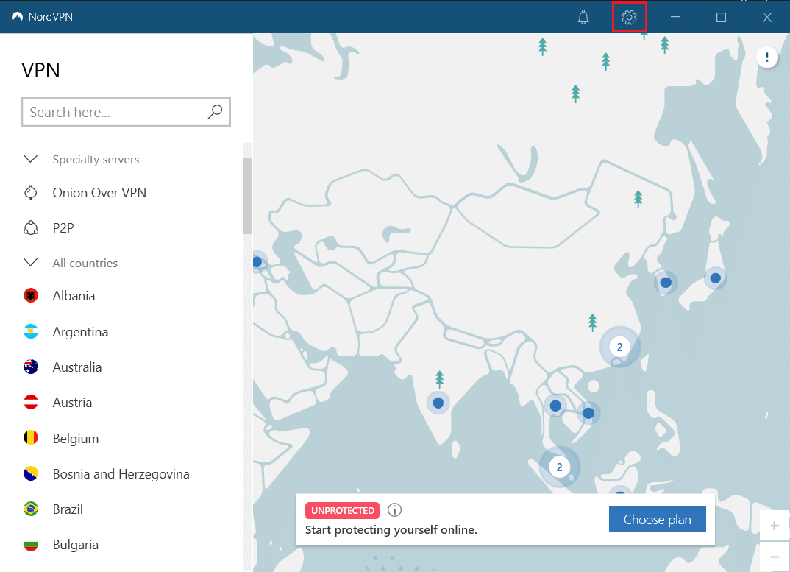
Task: Click the info icon beside UNPROTECTED
Action: [x=395, y=510]
